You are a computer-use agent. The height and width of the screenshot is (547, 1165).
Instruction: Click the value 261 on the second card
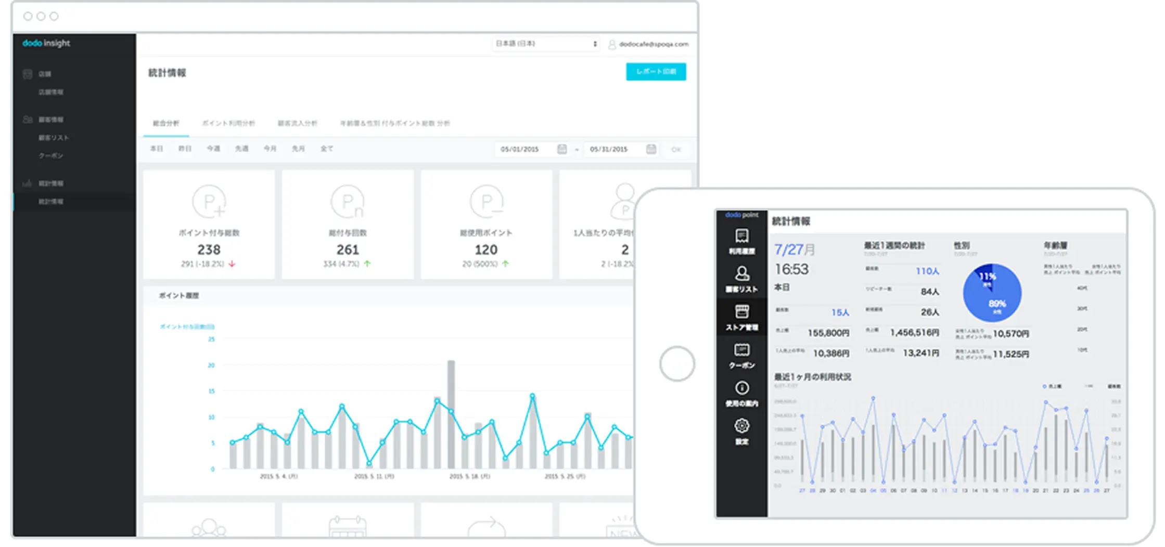coord(348,250)
